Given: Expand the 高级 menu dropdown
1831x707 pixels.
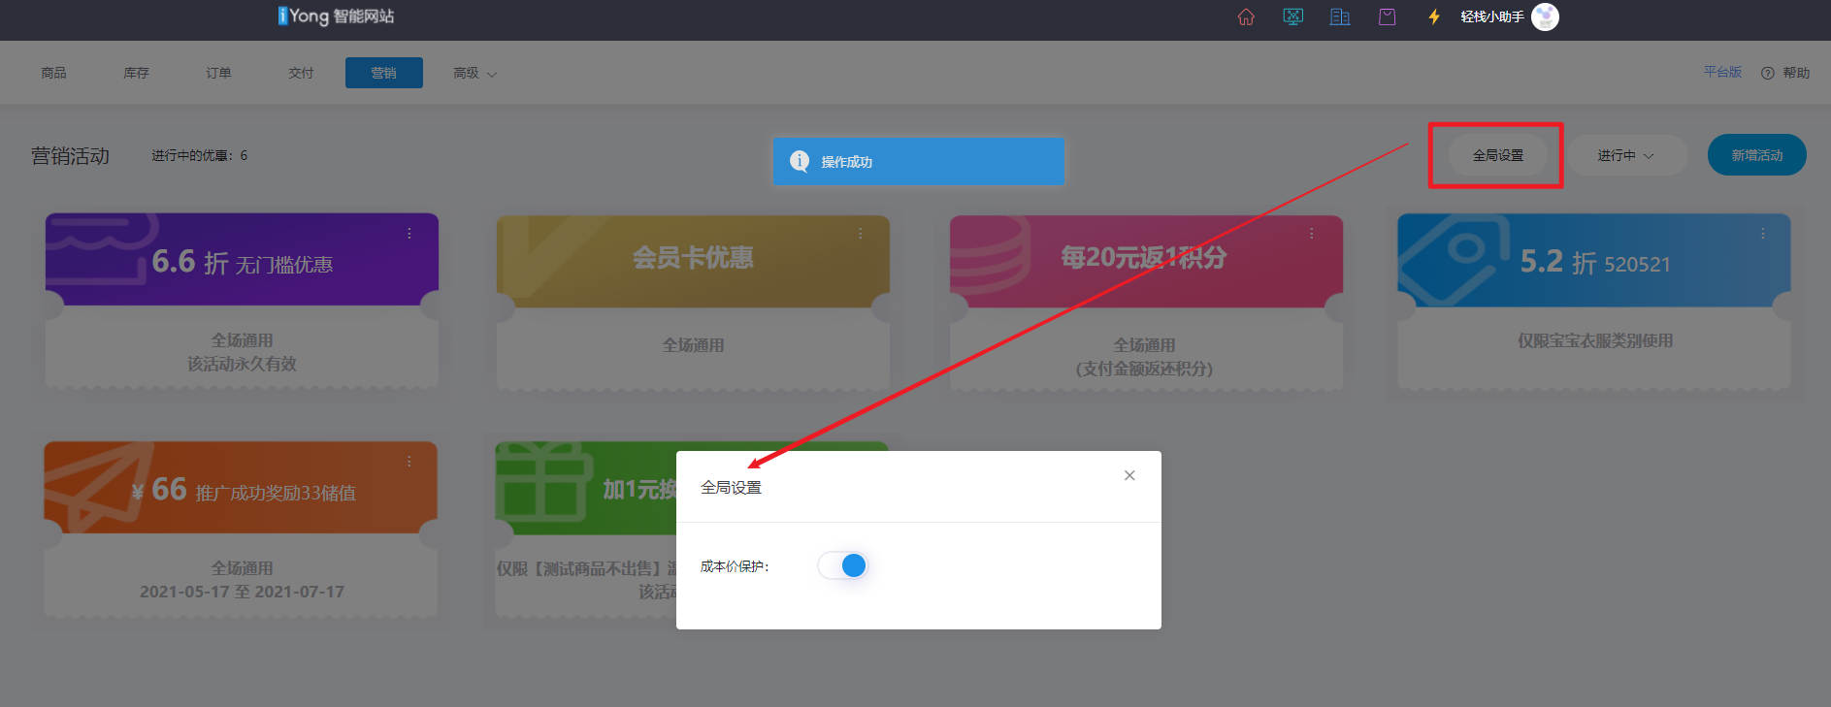Looking at the screenshot, I should coord(474,73).
